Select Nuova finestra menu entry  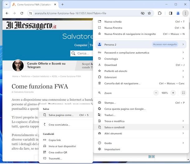(x=141, y=28)
